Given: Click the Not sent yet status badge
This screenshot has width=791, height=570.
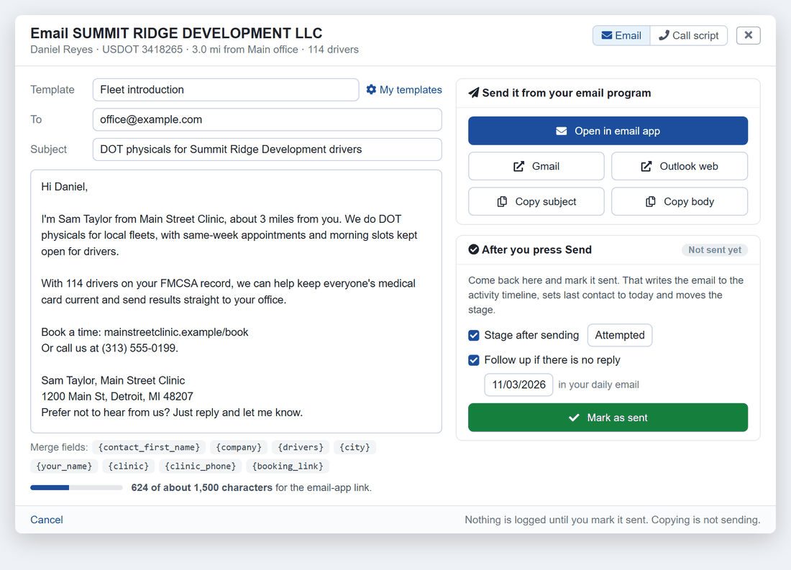Looking at the screenshot, I should tap(714, 249).
